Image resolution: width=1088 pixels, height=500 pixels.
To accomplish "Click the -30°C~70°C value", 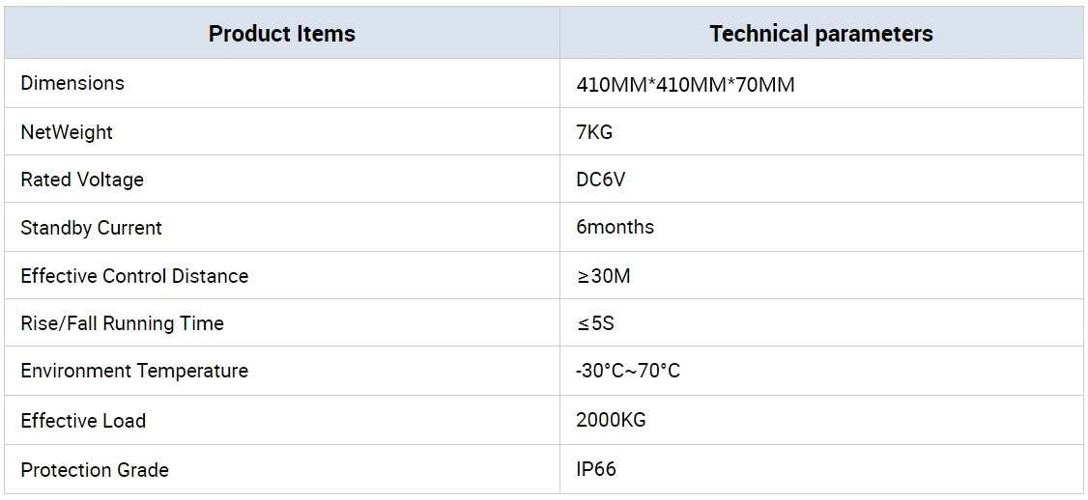I will point(628,371).
